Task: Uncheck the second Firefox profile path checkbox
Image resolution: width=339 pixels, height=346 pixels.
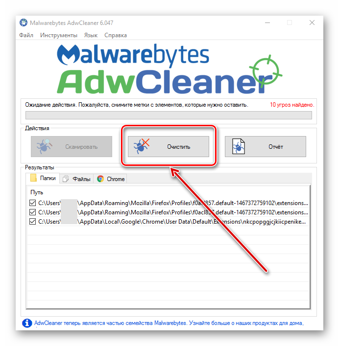Action: pos(32,212)
